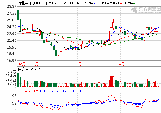This screenshot has height=113, width=161.
Task: Click the blue 5PMA legend color swatch
Action: click(94, 3)
